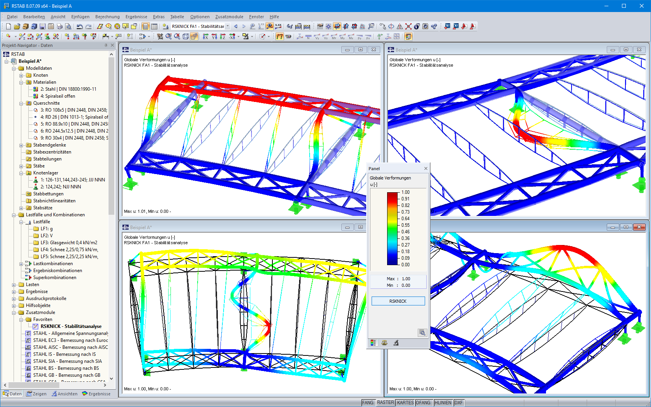Screen dimensions: 651x407
Task: Toggle the colored results panel icon
Action: click(x=408, y=36)
